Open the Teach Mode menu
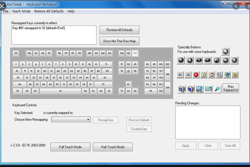This screenshot has width=250, height=167. [x=21, y=11]
